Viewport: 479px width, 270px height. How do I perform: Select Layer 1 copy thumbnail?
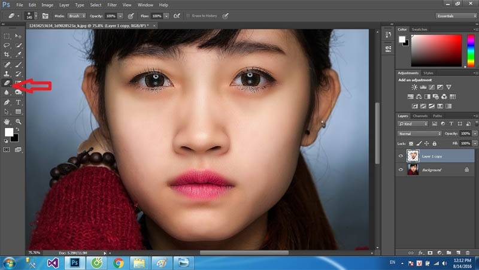point(413,156)
